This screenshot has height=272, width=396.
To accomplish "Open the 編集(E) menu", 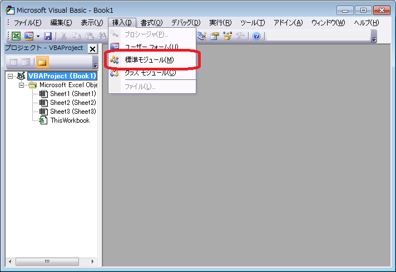I will [x=61, y=23].
